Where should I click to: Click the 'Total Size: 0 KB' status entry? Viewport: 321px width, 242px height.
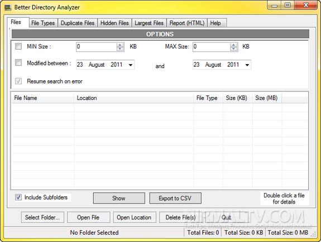tap(243, 233)
